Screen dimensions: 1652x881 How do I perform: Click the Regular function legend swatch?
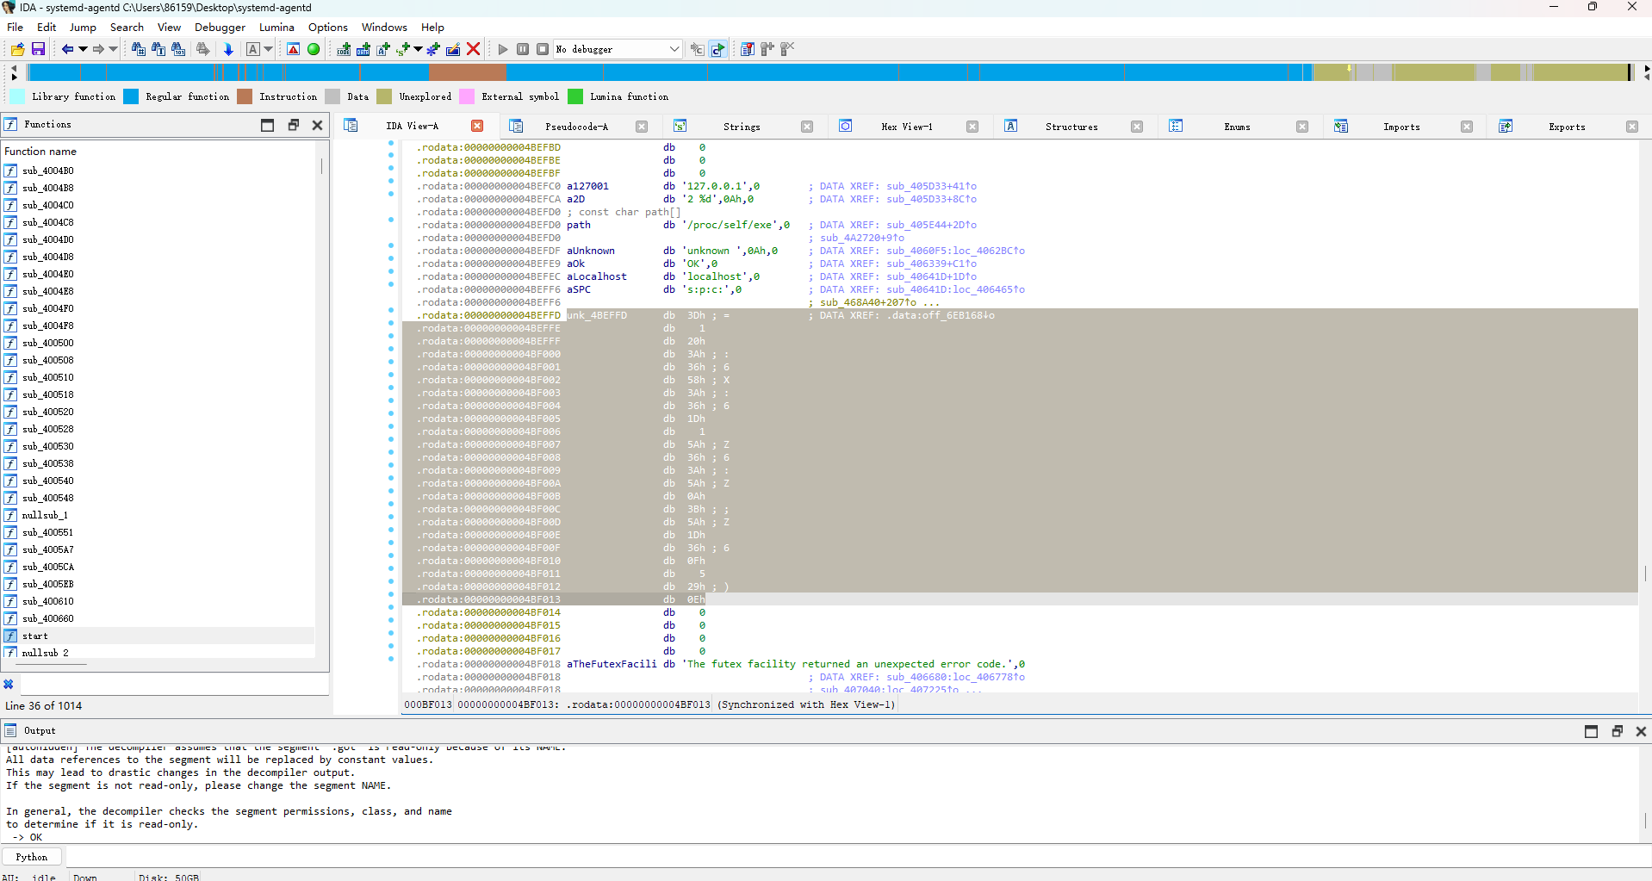131,96
